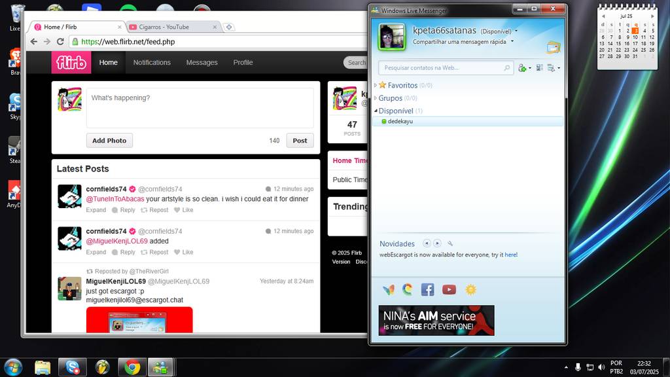Open Novidades settings wrench icon

[450, 243]
